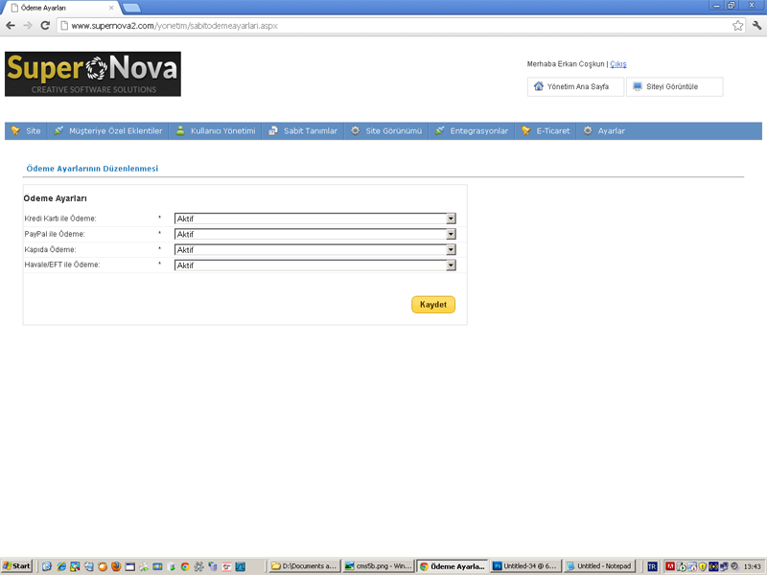This screenshot has width=767, height=575.
Task: Log out via the Çıkış link
Action: [618, 64]
